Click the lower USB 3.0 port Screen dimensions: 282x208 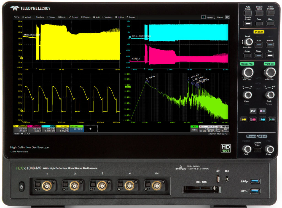255,191
